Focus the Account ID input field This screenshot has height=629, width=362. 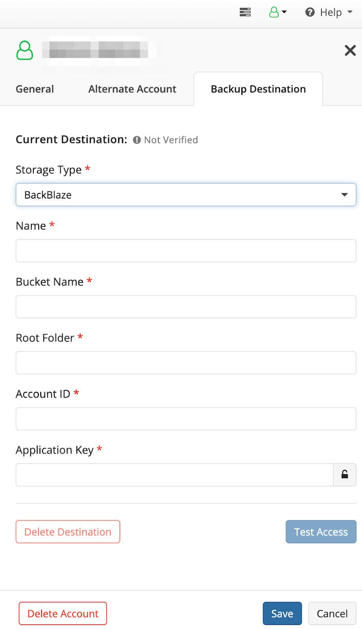click(x=186, y=419)
